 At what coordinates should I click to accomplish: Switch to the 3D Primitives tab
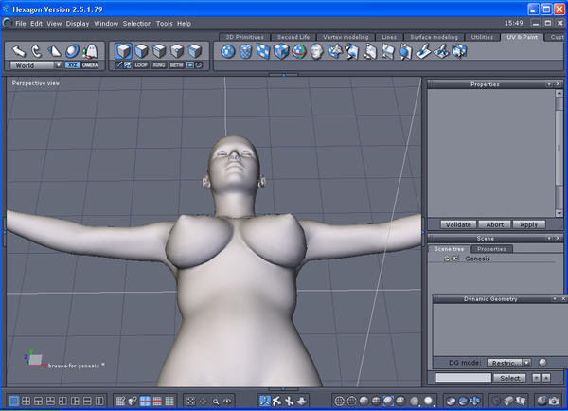tap(245, 37)
